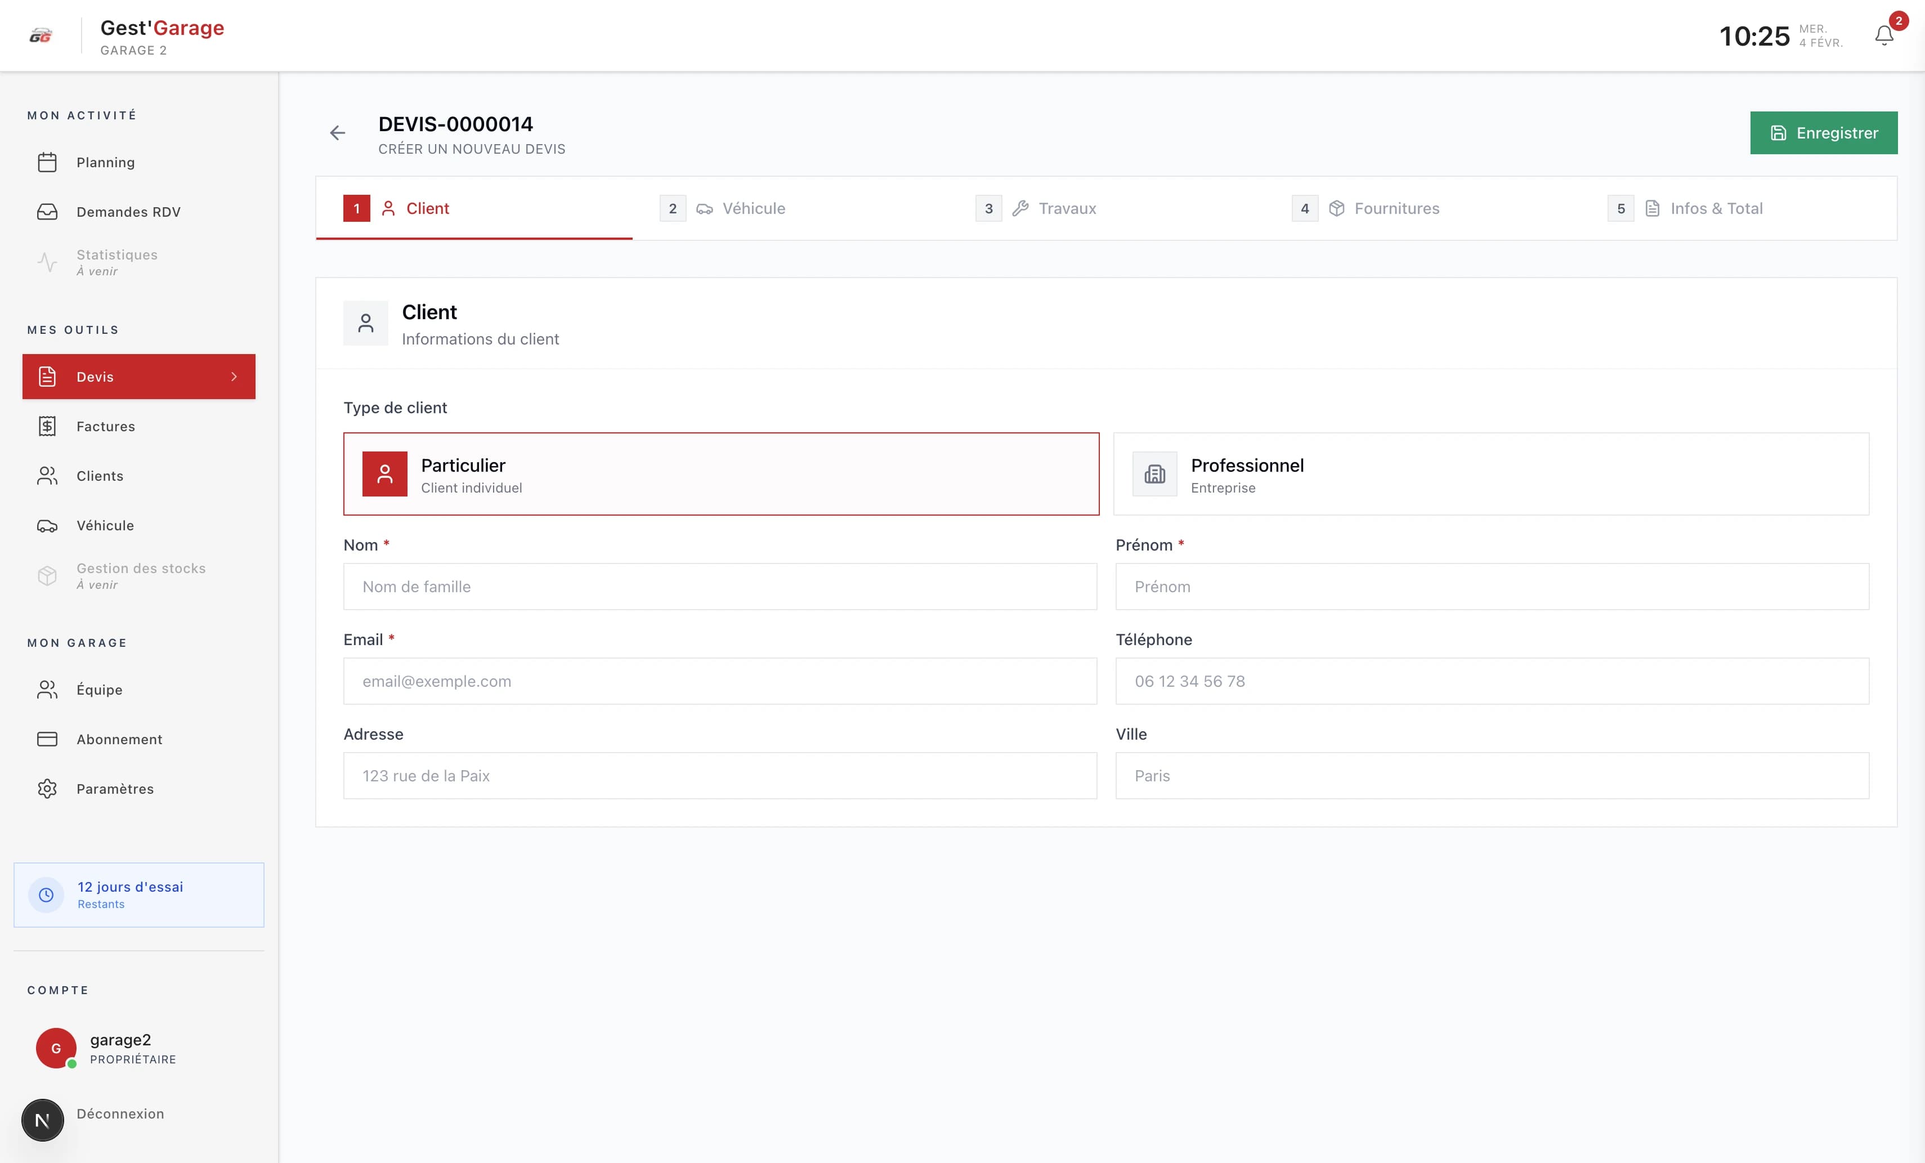Open the garage2 account profile

(120, 1048)
